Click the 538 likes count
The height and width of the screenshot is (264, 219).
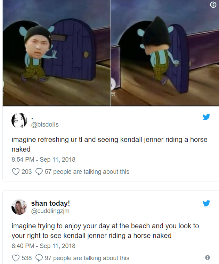(x=27, y=258)
